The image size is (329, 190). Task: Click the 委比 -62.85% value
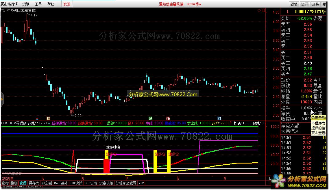point(304,18)
